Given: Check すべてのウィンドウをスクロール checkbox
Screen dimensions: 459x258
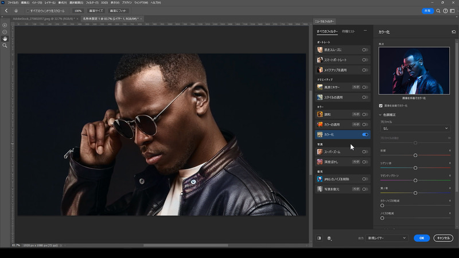Looking at the screenshot, I should click(x=28, y=11).
